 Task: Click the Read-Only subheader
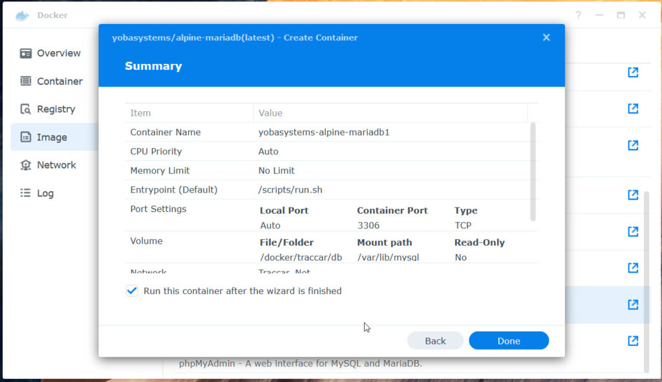pos(480,242)
